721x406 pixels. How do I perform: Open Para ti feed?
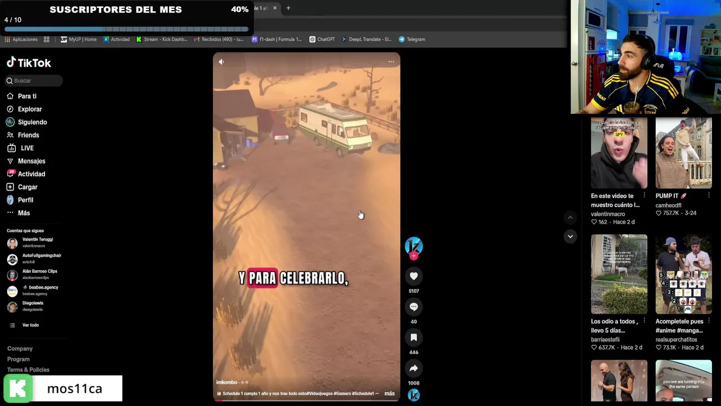click(27, 96)
